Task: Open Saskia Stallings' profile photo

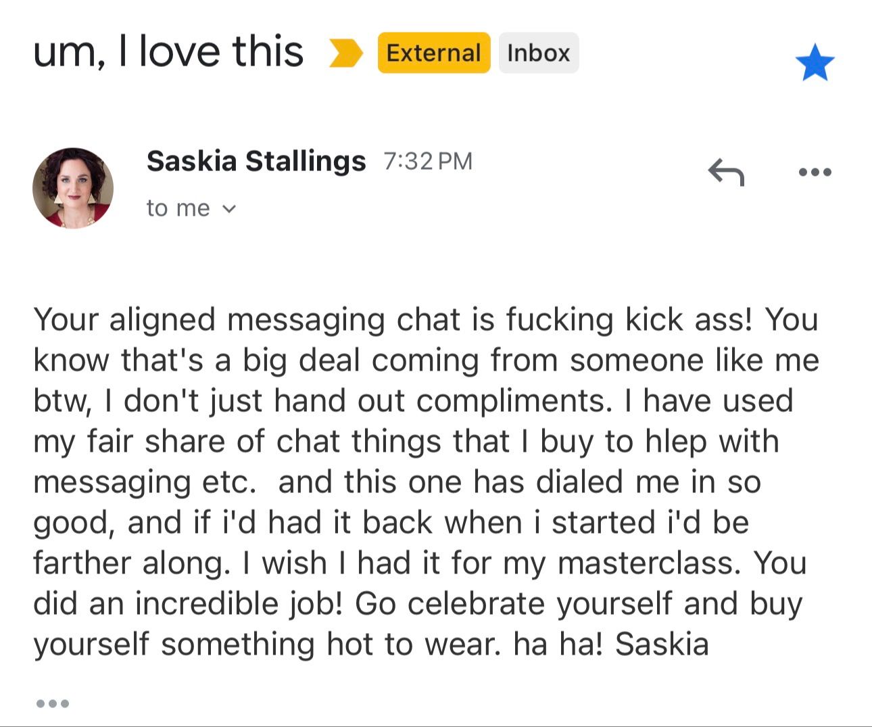Action: point(73,188)
